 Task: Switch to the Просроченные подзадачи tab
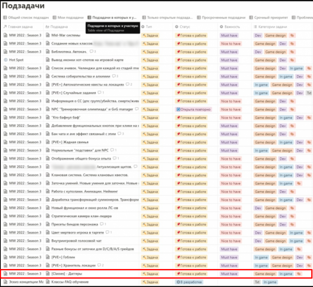[223, 18]
